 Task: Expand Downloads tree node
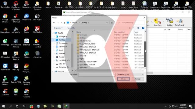[x=54, y=47]
